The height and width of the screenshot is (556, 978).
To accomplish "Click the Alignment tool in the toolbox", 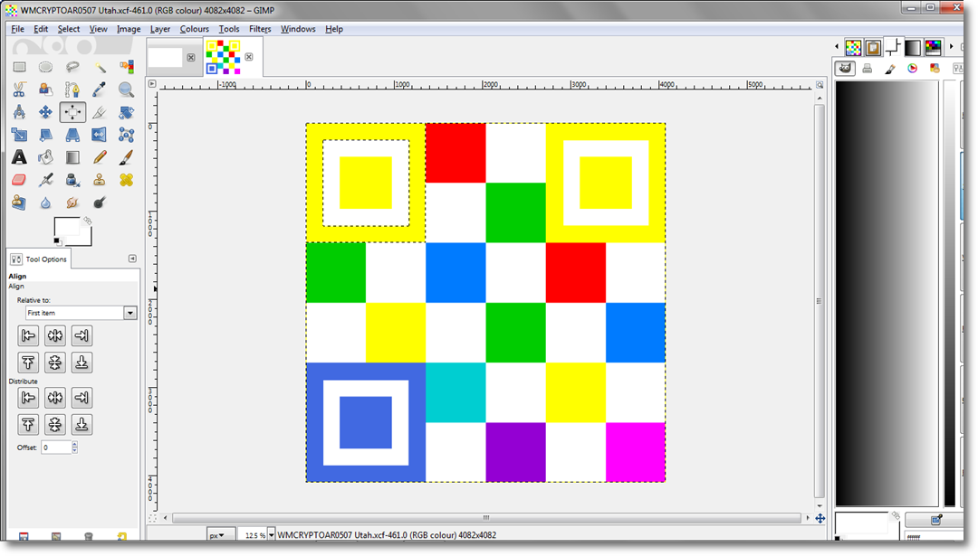I will pyautogui.click(x=72, y=112).
